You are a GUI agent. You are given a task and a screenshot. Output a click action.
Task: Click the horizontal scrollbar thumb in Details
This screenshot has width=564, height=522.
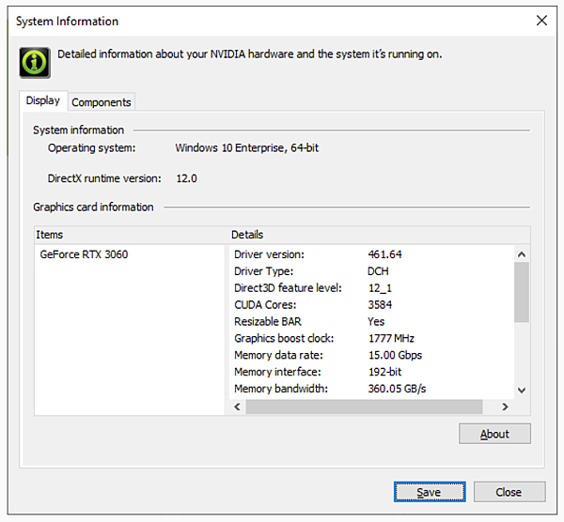click(x=364, y=407)
